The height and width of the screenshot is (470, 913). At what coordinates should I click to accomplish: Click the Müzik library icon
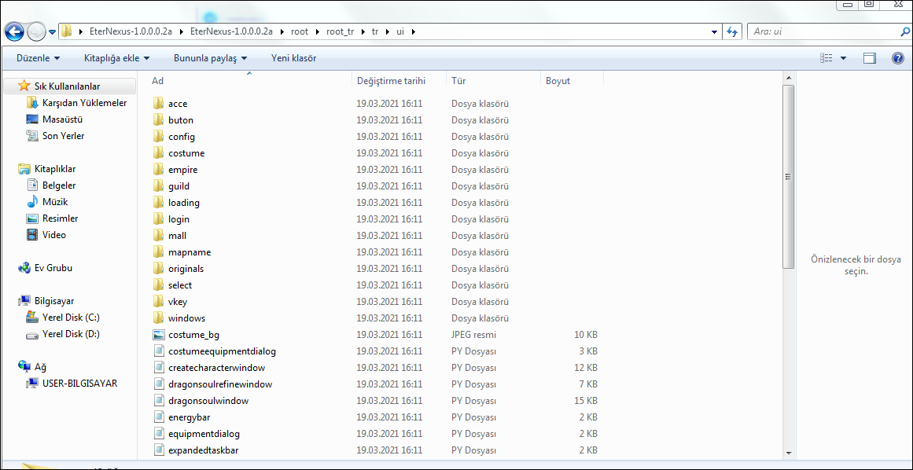click(x=32, y=202)
